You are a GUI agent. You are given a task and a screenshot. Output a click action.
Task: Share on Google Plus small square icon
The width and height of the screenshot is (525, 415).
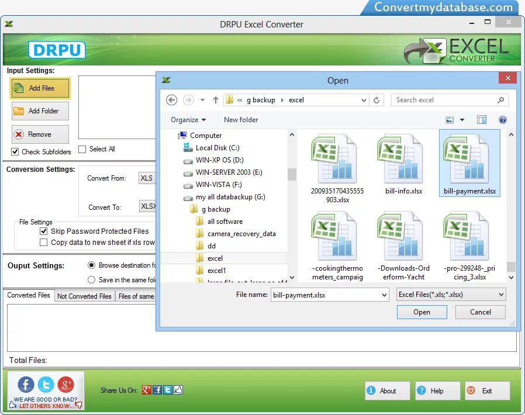click(147, 390)
